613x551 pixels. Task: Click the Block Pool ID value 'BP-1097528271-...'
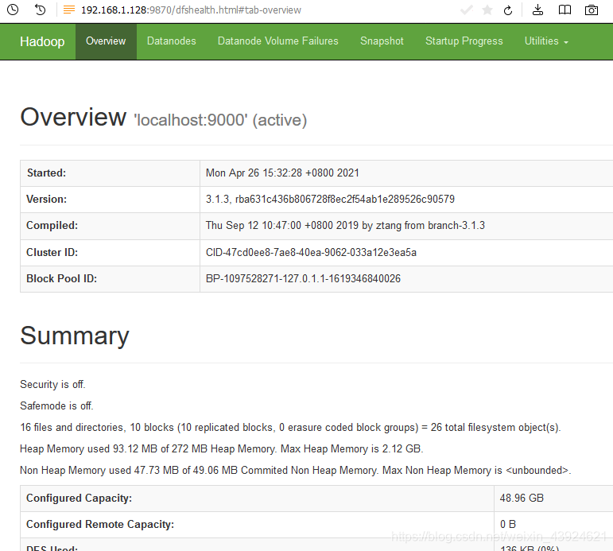tap(303, 278)
